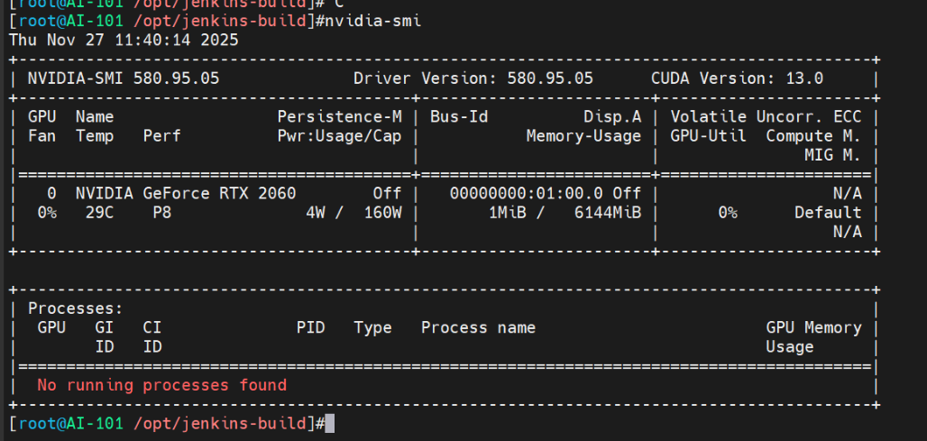Click the terminal cursor at the last prompt
This screenshot has width=927, height=441.
[329, 423]
